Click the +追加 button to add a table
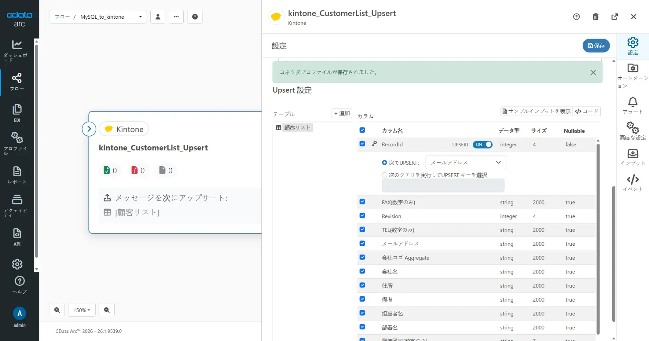649x341 pixels. (x=341, y=113)
